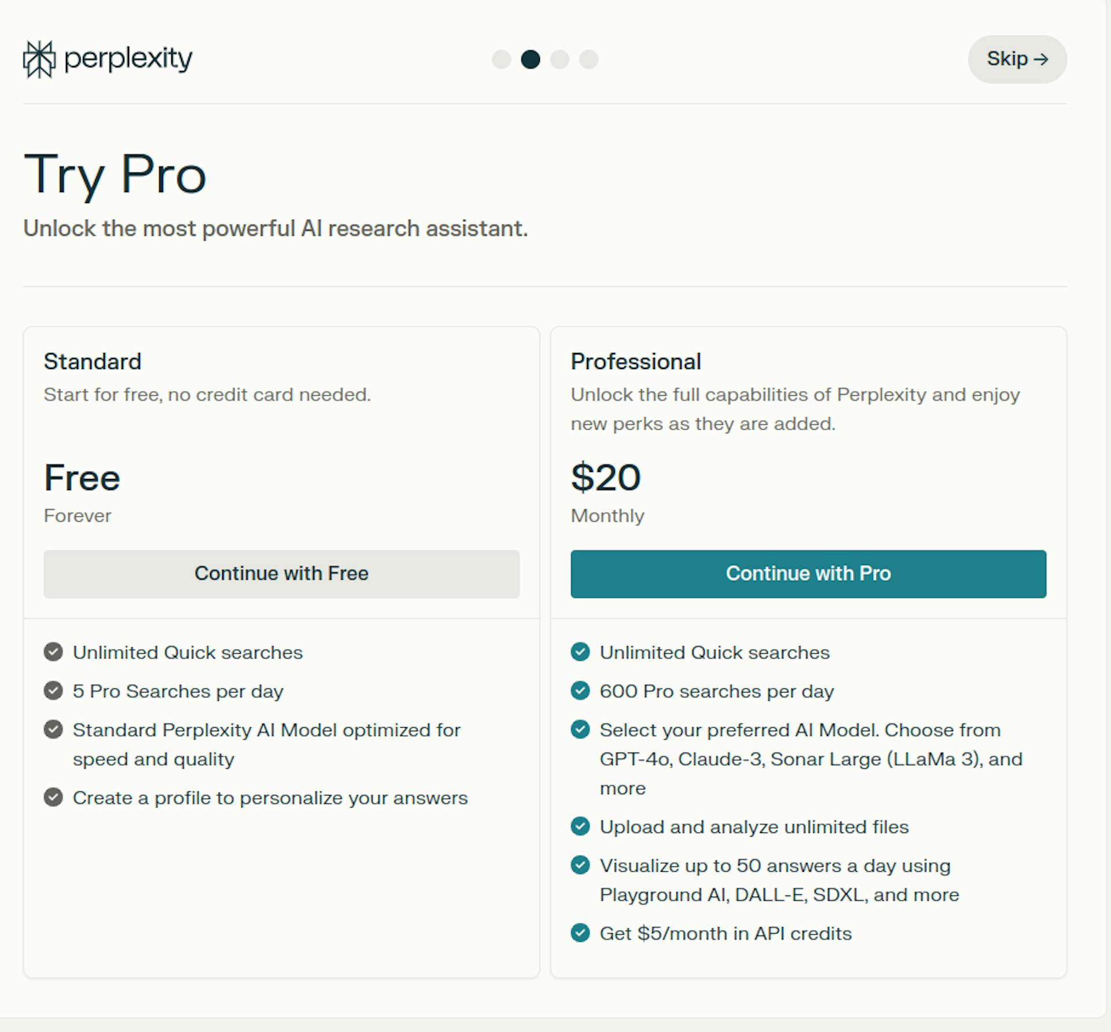Click the Continue with Free button
Viewport: 1111px width, 1032px height.
[x=281, y=573]
